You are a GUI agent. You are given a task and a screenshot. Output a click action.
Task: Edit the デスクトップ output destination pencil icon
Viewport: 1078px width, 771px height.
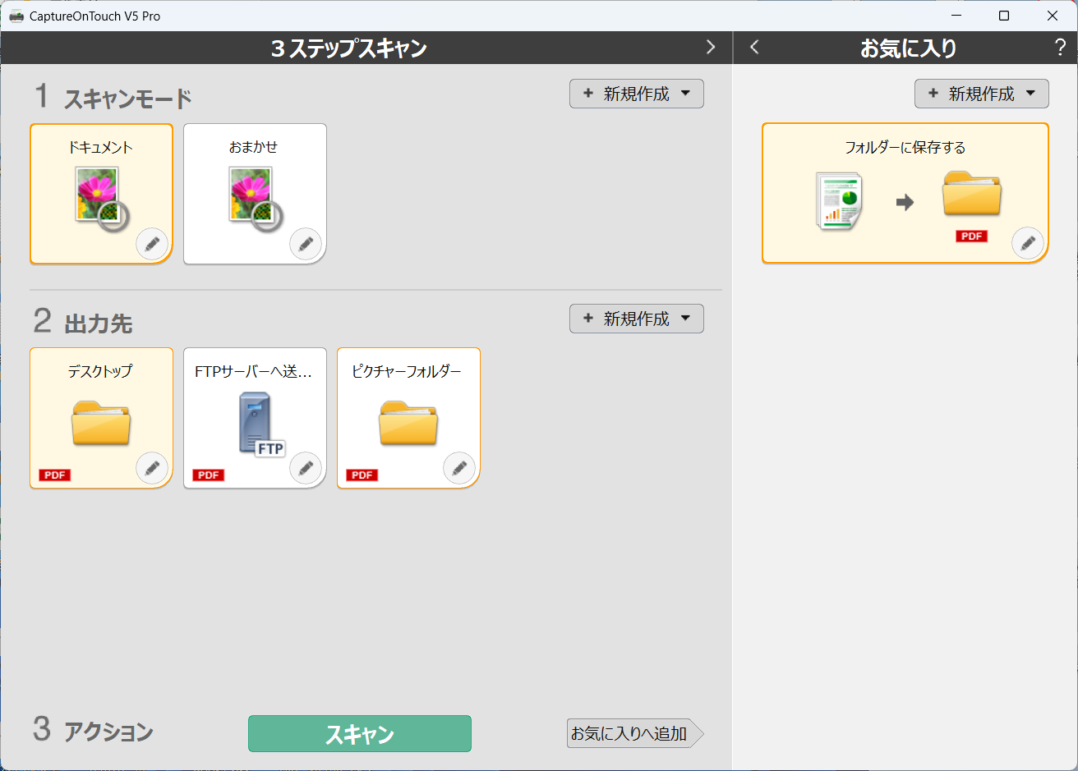tap(152, 468)
